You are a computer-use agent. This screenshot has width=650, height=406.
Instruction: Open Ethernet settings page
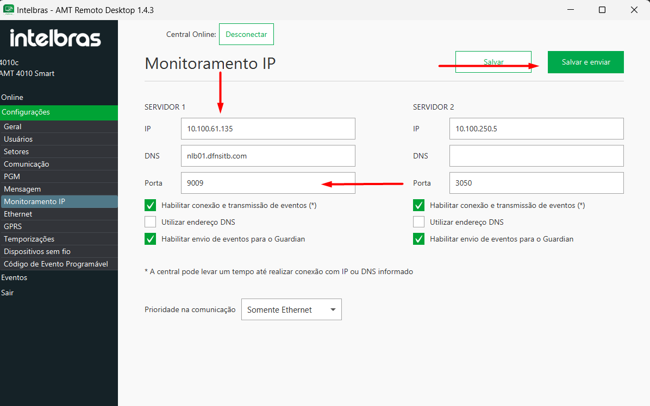[59, 214]
